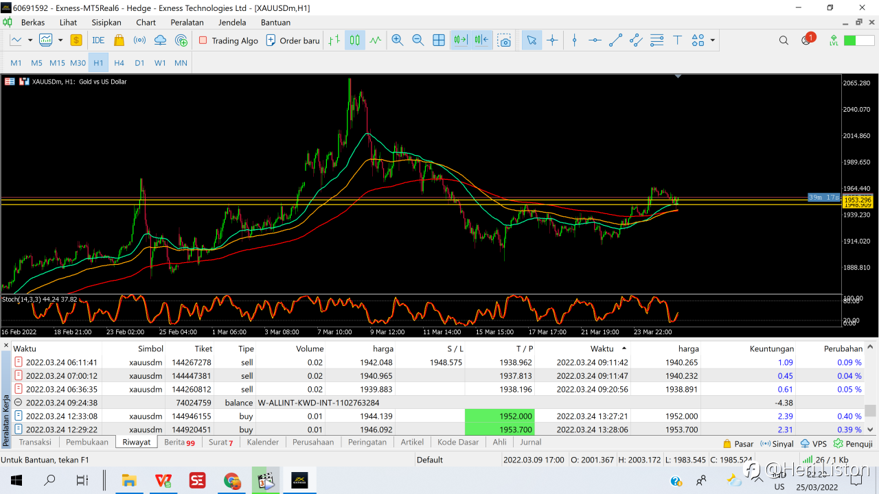Take a chart screenshot with camera icon
879x494 pixels.
tap(505, 40)
